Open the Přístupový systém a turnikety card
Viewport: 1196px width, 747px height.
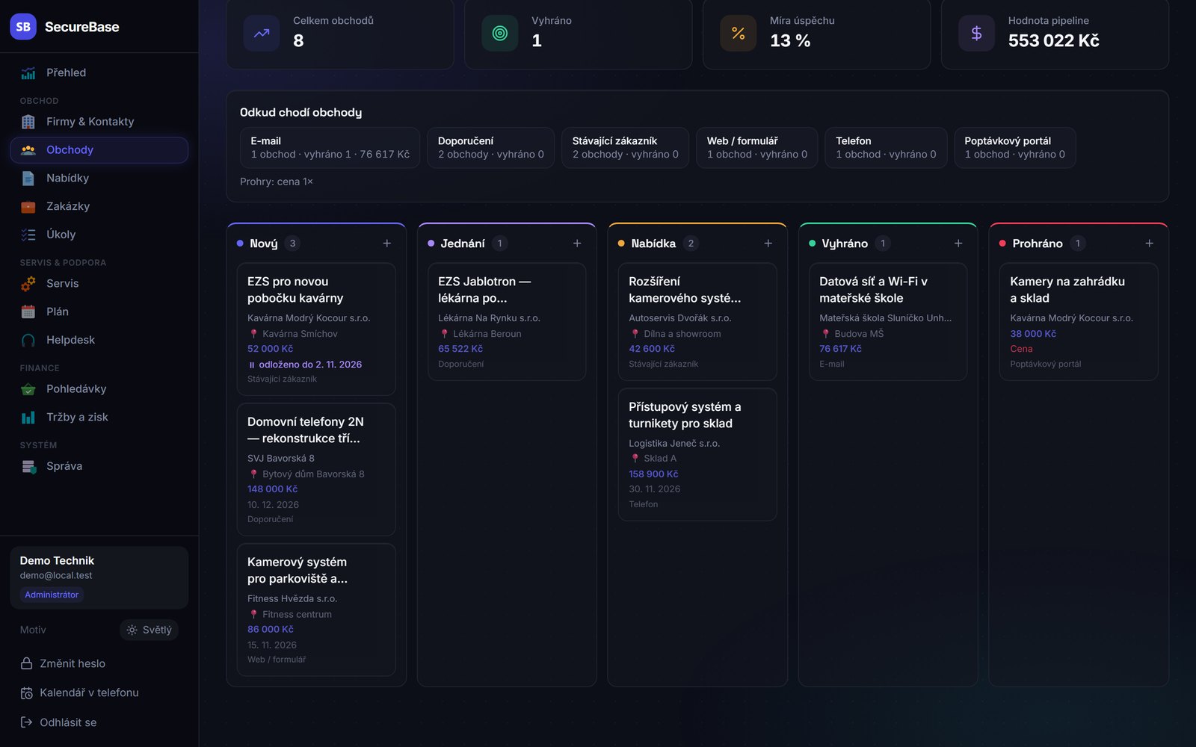(697, 455)
